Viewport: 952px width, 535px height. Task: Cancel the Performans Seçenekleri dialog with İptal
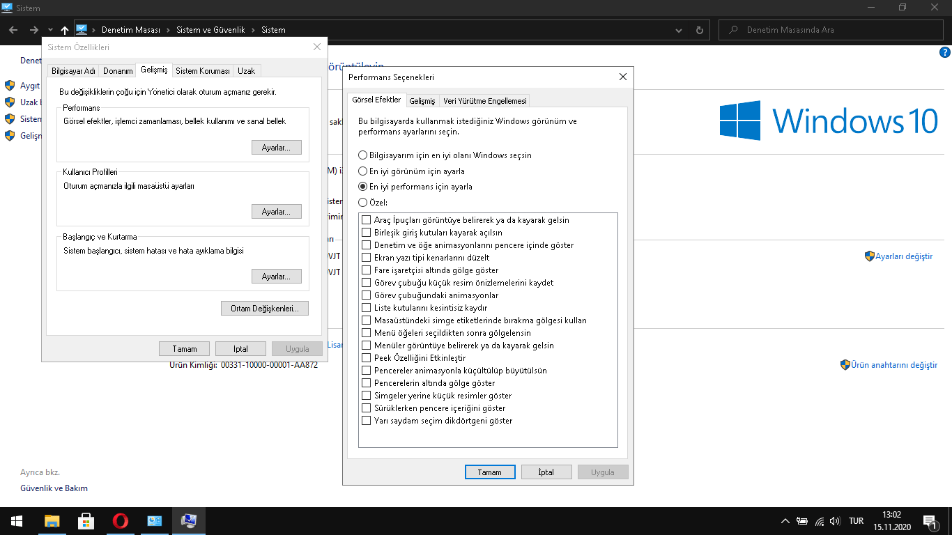click(x=546, y=472)
